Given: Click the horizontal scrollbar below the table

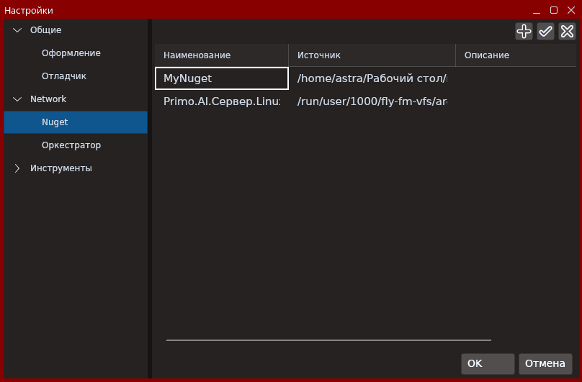Looking at the screenshot, I should pos(328,340).
